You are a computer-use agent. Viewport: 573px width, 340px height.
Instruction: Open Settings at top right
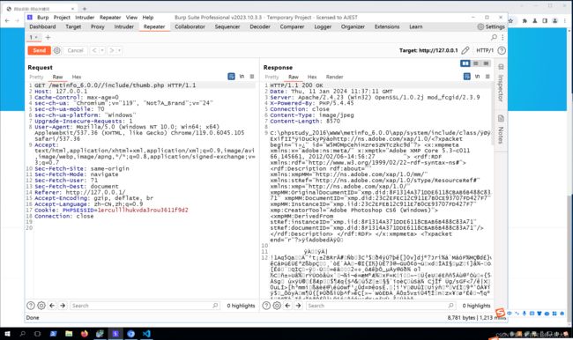click(491, 26)
